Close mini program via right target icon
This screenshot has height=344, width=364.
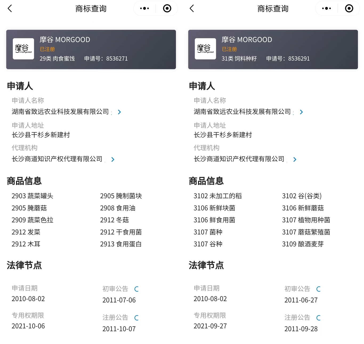coord(349,9)
